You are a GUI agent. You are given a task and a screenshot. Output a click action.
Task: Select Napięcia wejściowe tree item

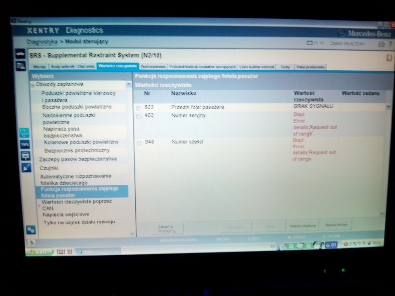pos(66,215)
